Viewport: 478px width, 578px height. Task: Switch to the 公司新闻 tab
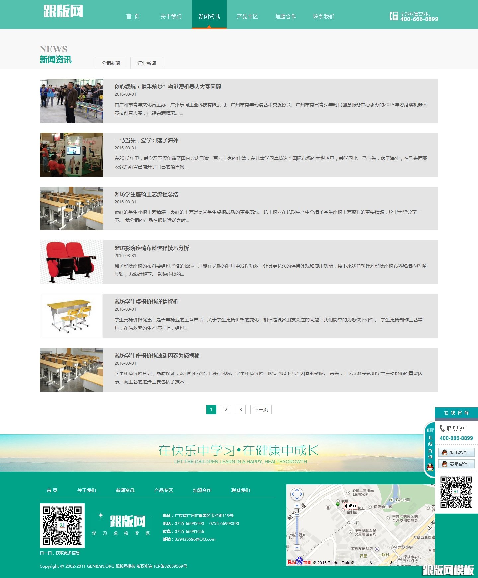click(x=111, y=63)
